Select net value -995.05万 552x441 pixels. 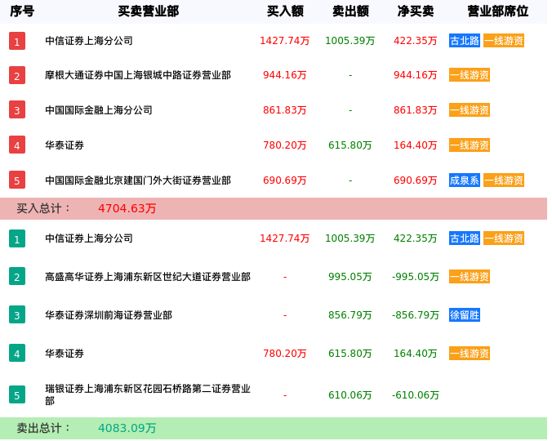click(x=416, y=277)
